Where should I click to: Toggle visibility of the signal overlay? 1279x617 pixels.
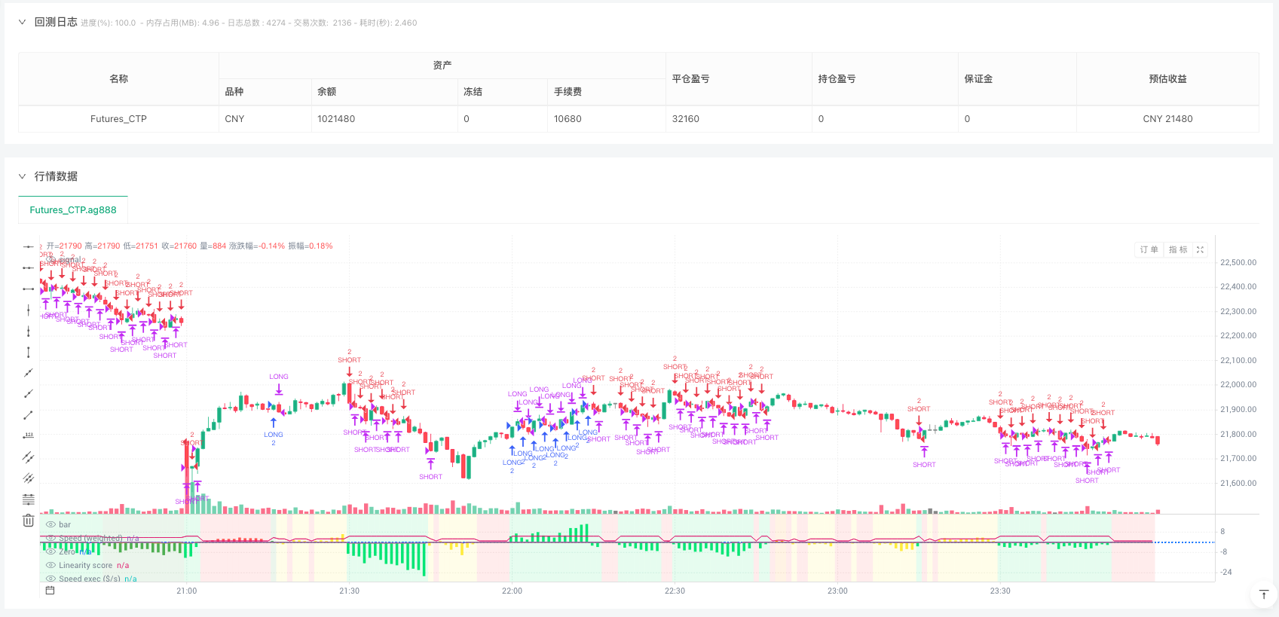pyautogui.click(x=50, y=260)
